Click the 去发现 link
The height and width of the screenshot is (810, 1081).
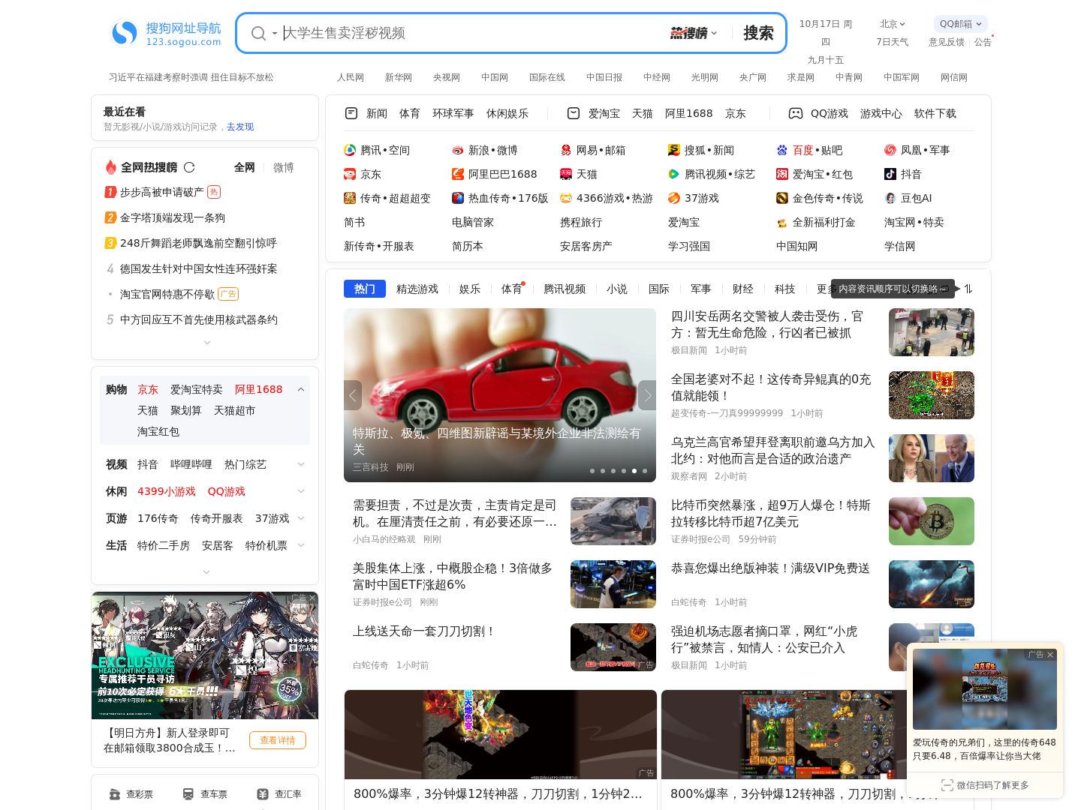click(240, 127)
